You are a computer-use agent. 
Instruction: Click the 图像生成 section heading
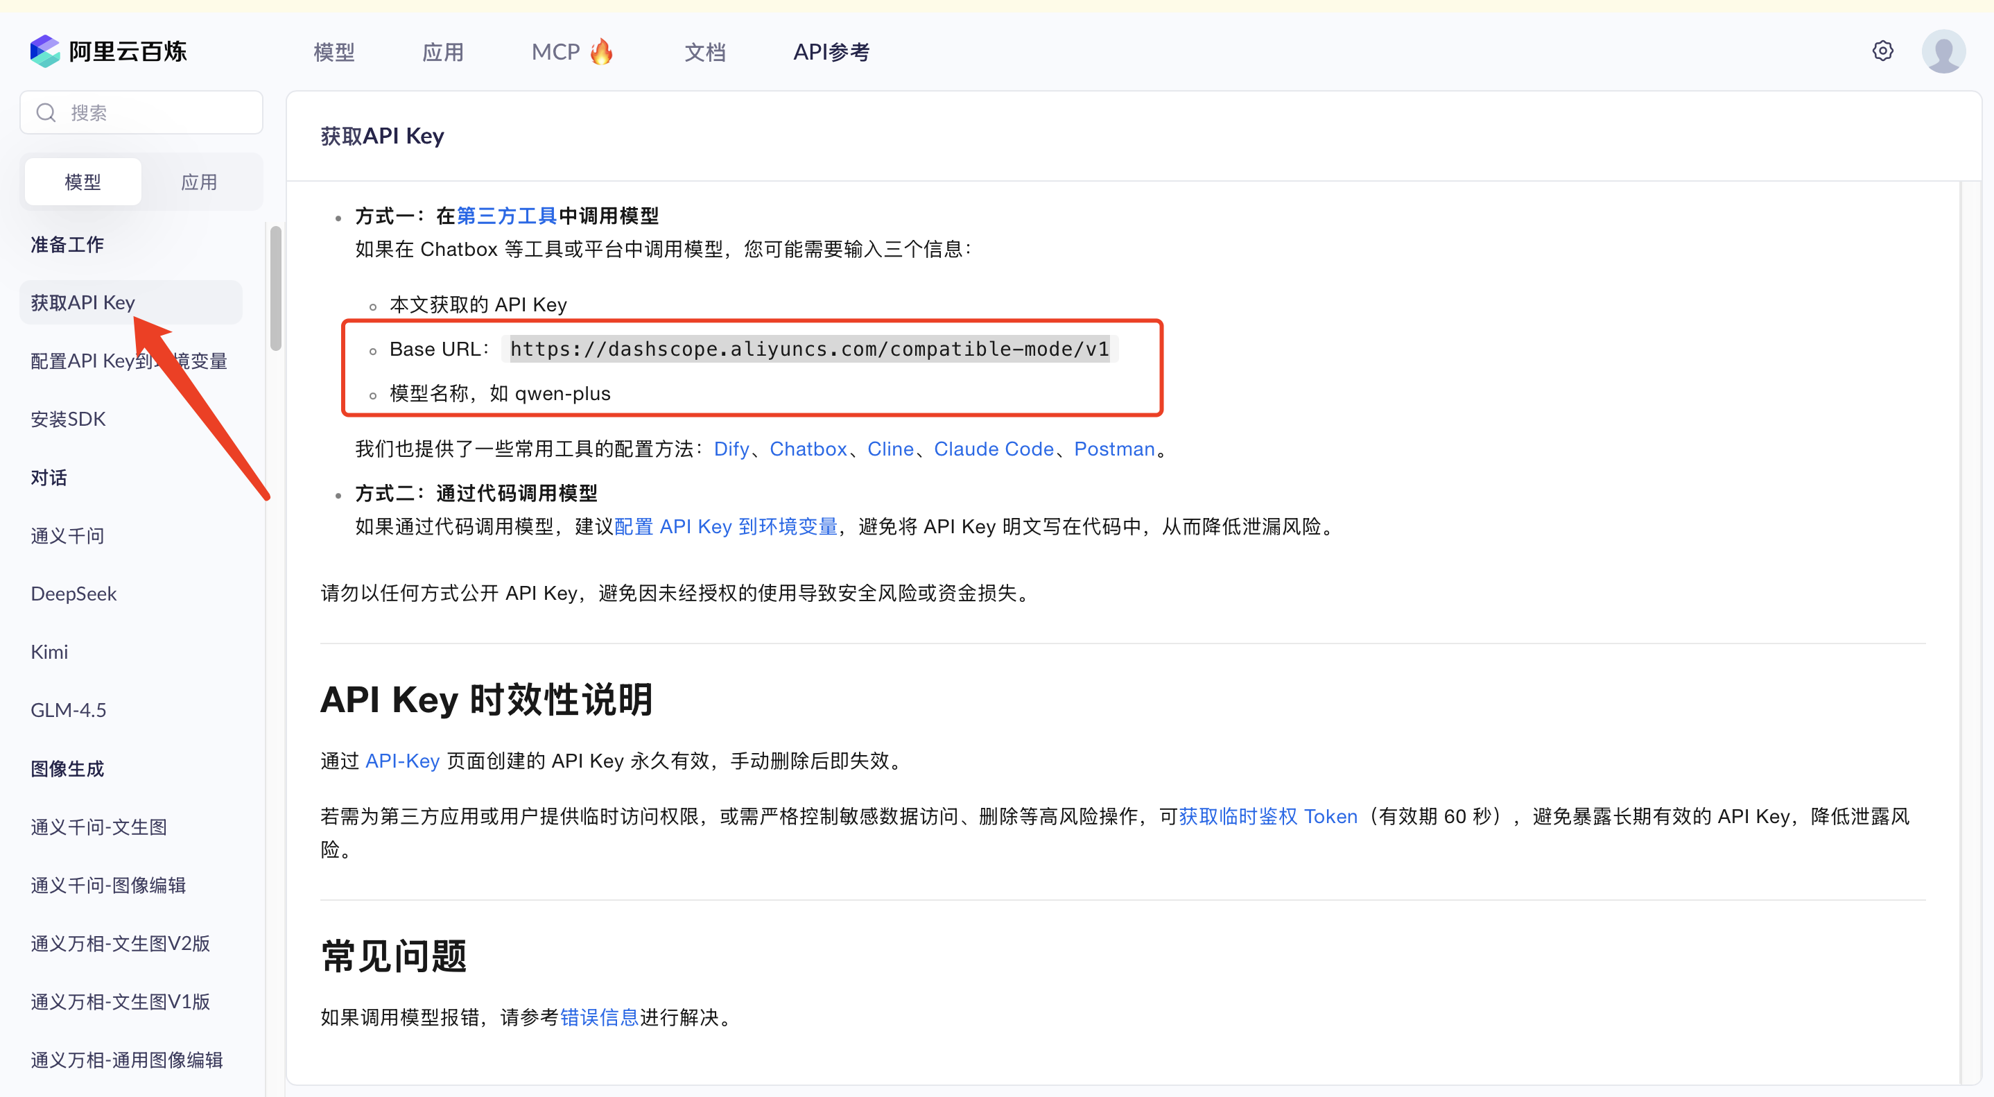point(67,769)
